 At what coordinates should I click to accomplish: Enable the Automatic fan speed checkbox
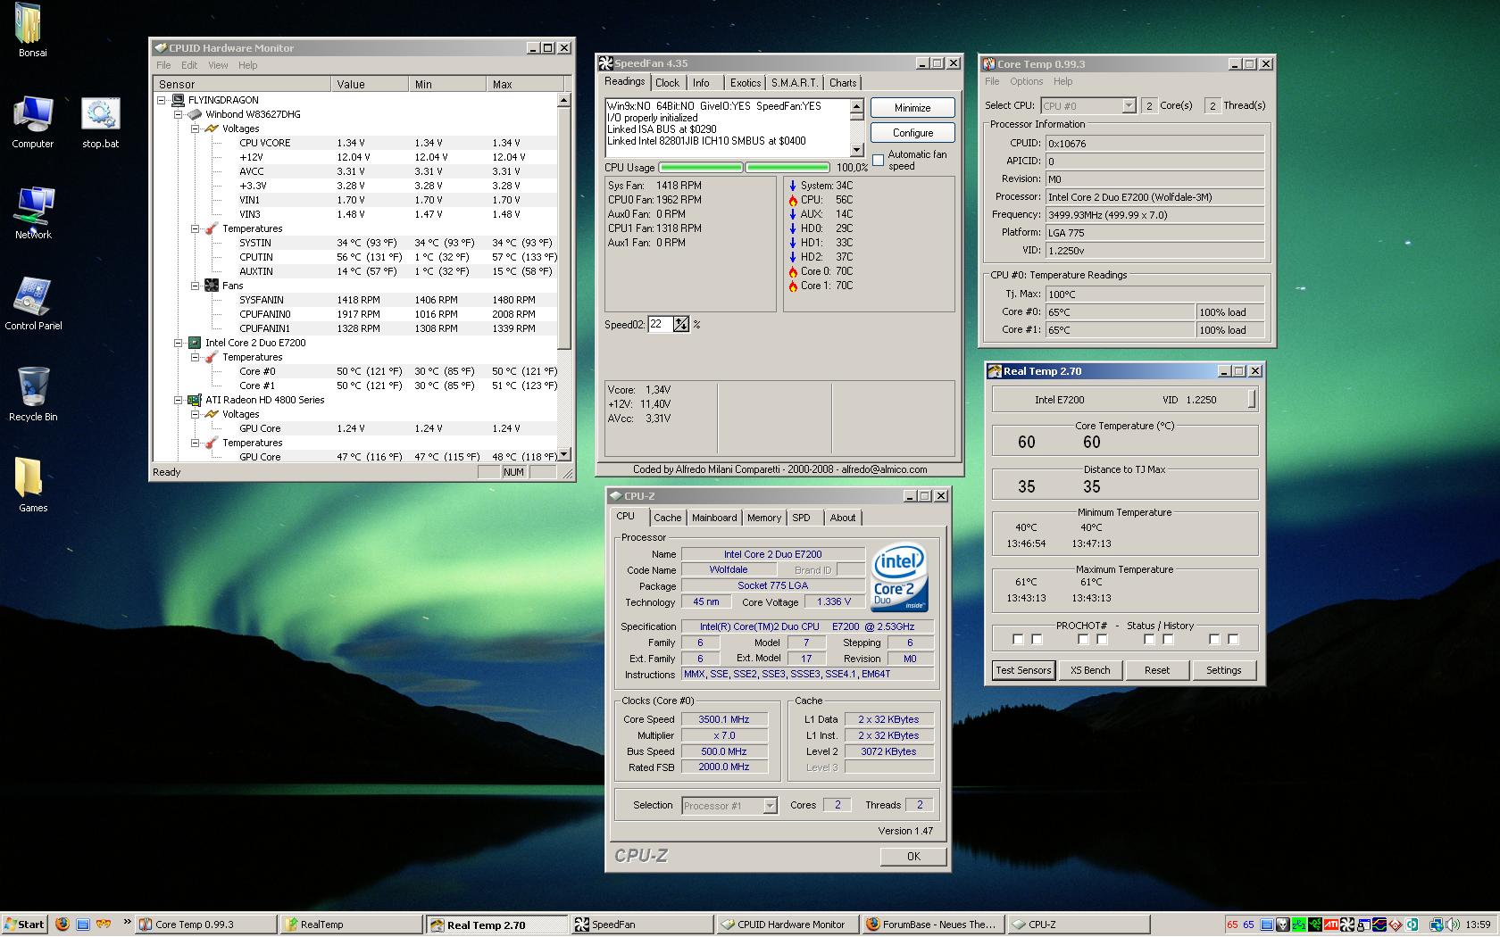click(x=879, y=161)
